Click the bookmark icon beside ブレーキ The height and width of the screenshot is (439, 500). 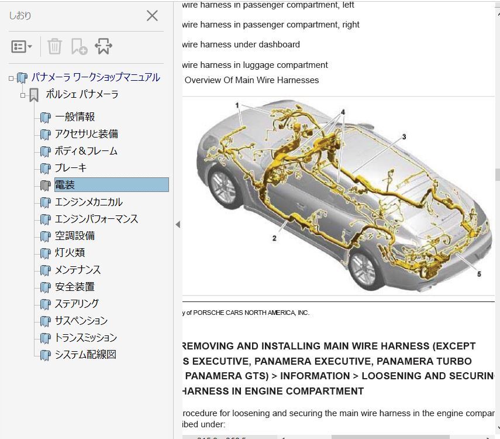(45, 168)
